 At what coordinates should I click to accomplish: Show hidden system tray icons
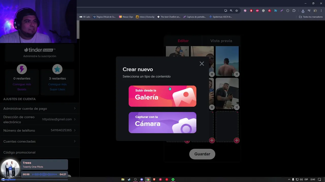(x=289, y=179)
